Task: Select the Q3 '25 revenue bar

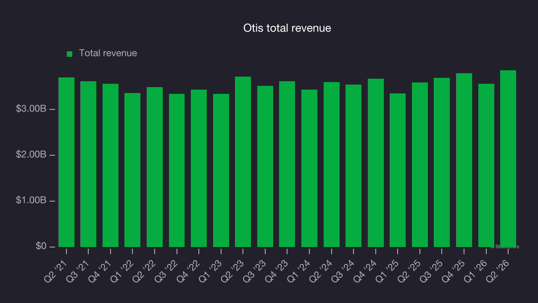Action: click(442, 162)
